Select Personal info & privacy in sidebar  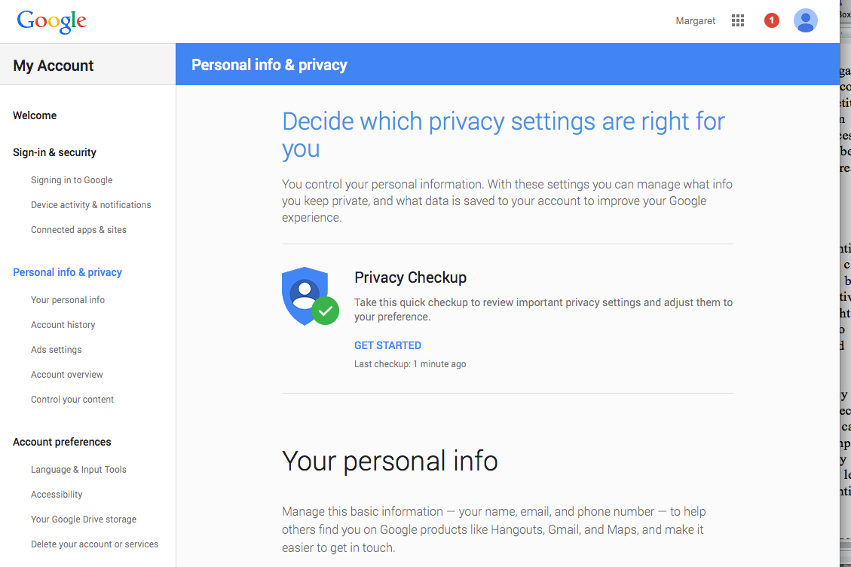tap(67, 272)
